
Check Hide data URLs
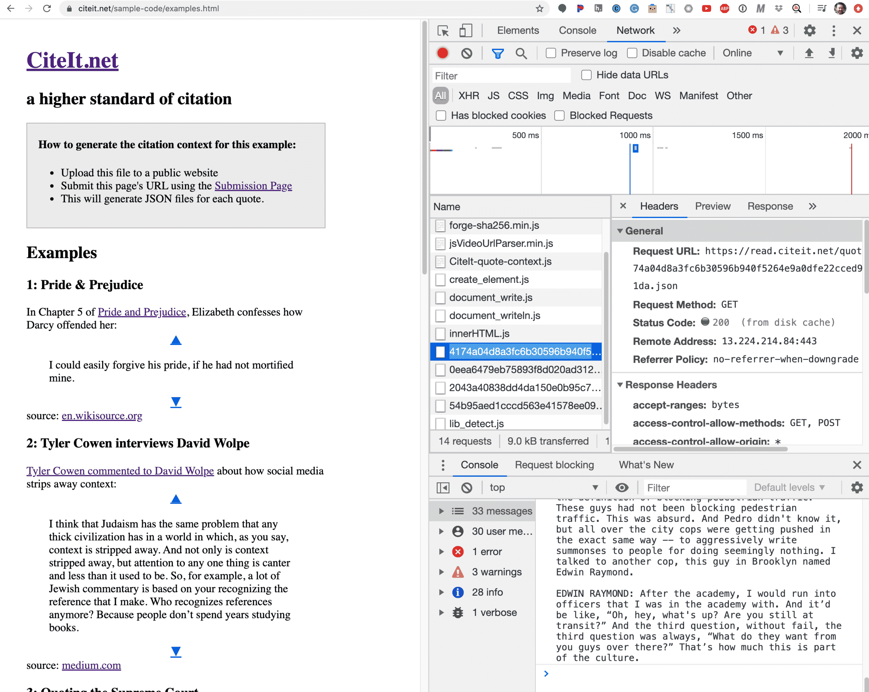pos(587,75)
